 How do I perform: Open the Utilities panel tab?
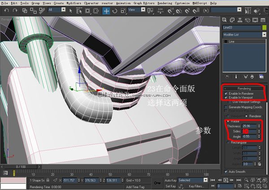pos(263,20)
